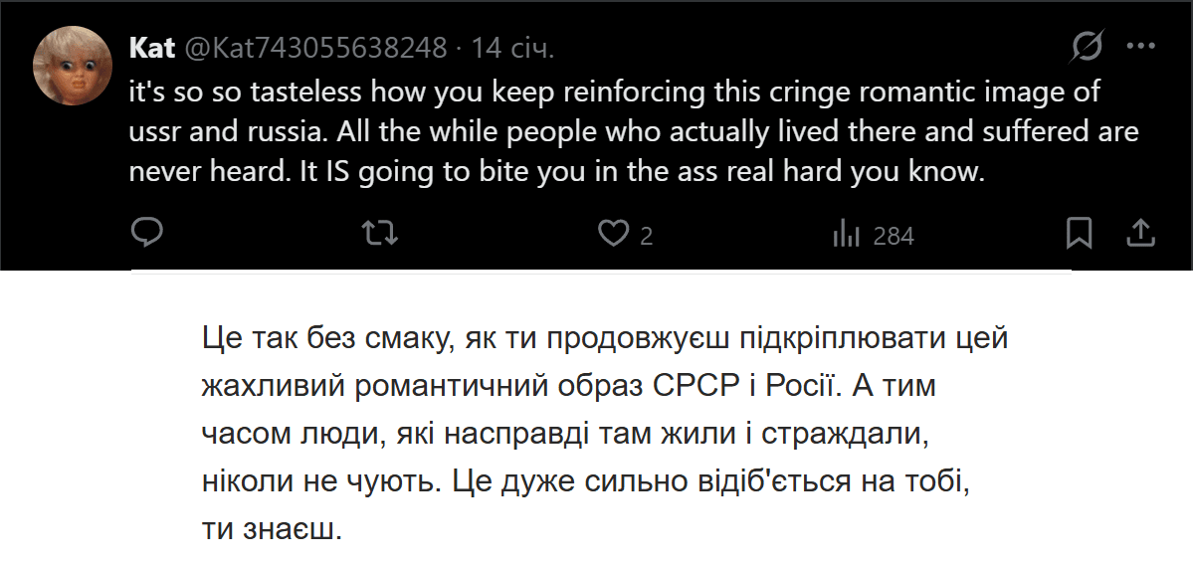Open the Grok explain-post icon
This screenshot has height=564, width=1193.
1087,47
